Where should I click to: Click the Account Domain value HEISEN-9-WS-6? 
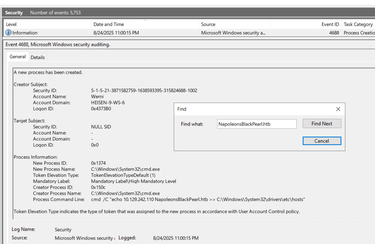click(x=108, y=103)
